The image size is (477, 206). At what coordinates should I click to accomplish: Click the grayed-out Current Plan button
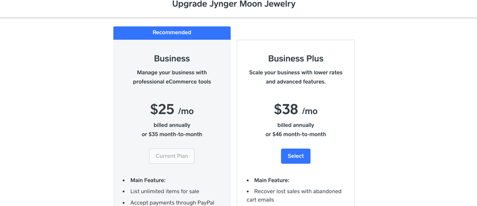[x=171, y=156]
